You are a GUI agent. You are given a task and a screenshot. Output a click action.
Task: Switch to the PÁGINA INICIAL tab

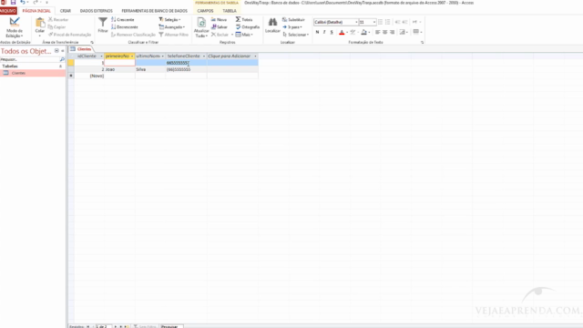(x=36, y=11)
